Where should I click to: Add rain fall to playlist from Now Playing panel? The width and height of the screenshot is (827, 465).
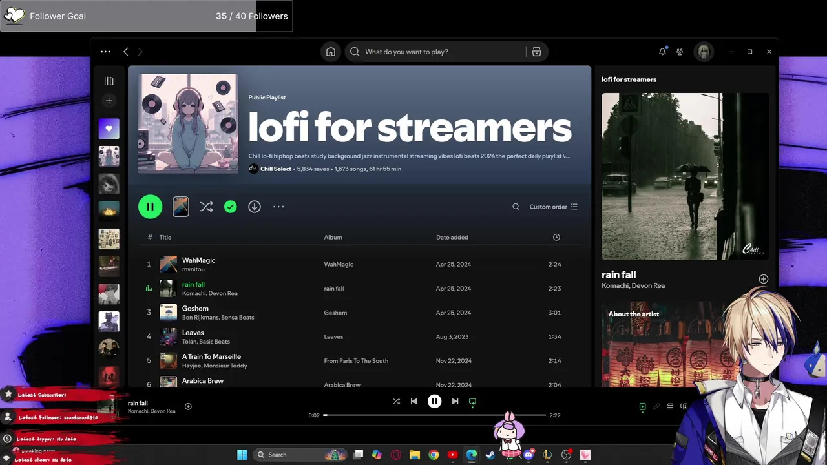point(764,279)
